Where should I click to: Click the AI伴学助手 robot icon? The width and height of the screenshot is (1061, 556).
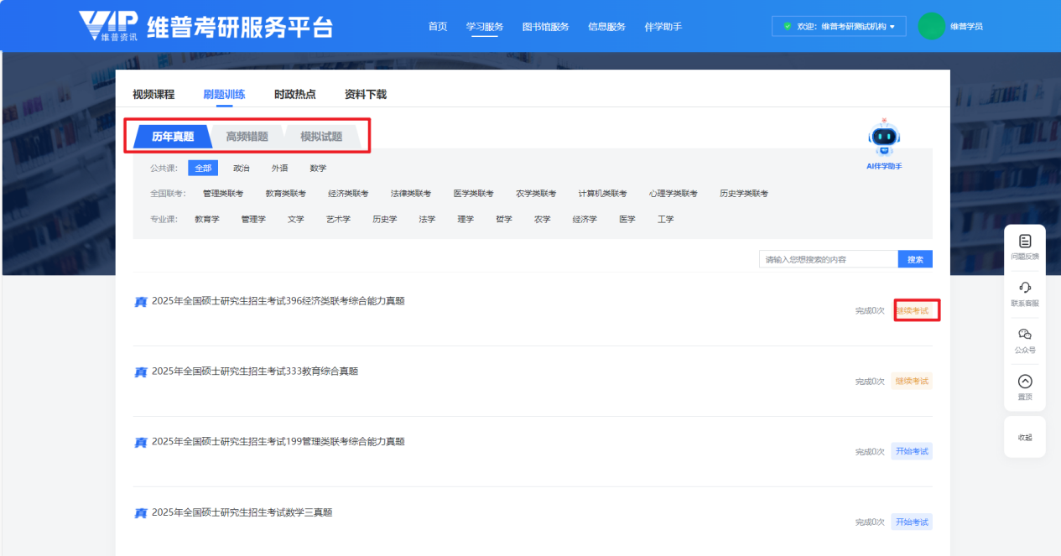tap(884, 138)
